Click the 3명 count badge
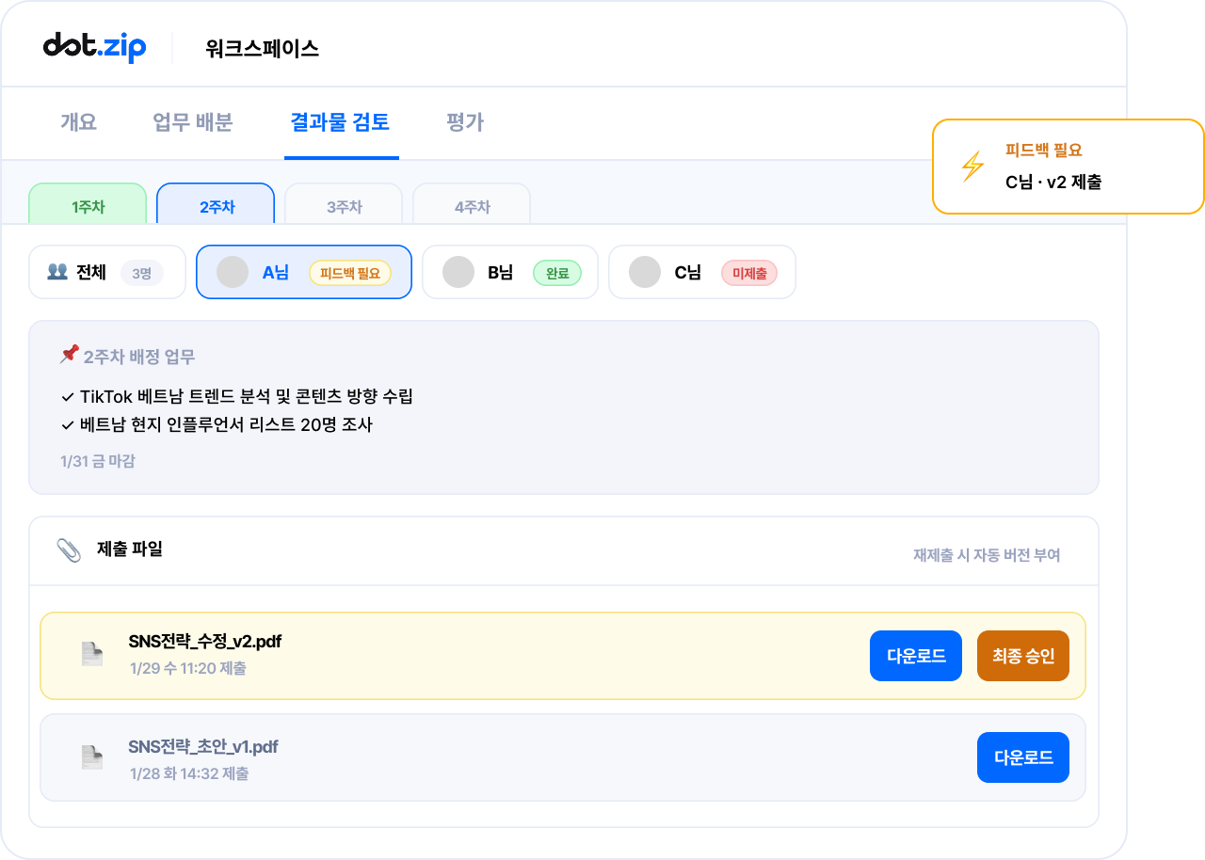This screenshot has height=860, width=1205. pyautogui.click(x=142, y=273)
